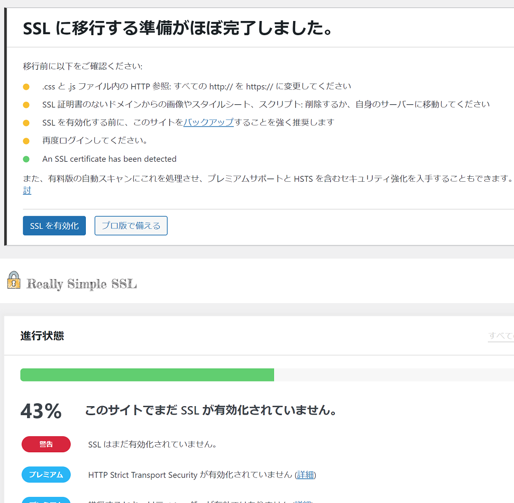Click the blue プレミアム badge beside HSTS
The image size is (514, 503).
tap(46, 474)
